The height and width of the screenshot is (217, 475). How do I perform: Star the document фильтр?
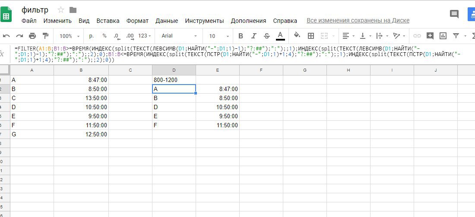click(x=61, y=10)
